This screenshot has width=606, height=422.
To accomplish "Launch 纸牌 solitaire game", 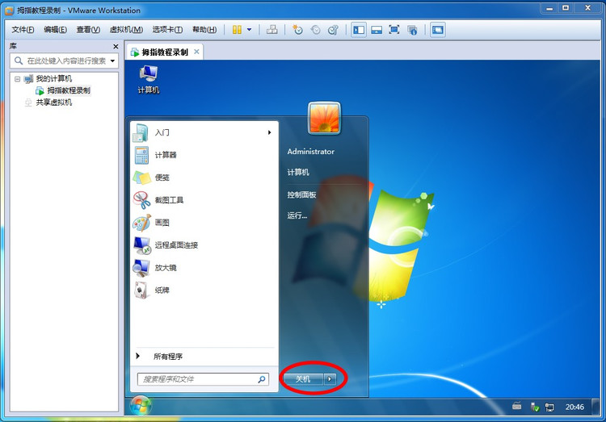I will click(x=204, y=290).
